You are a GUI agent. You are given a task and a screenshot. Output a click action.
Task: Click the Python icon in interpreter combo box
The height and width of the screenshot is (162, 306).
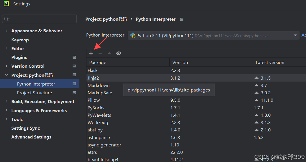133,35
